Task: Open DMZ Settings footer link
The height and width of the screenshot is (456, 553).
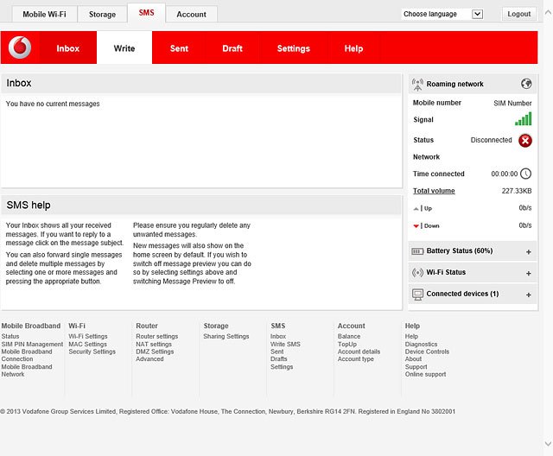Action: pyautogui.click(x=155, y=351)
